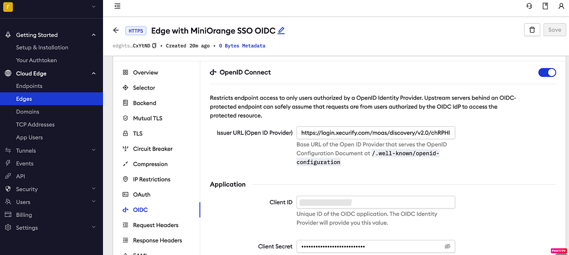Click the Application section heading
The height and width of the screenshot is (255, 569).
(228, 184)
